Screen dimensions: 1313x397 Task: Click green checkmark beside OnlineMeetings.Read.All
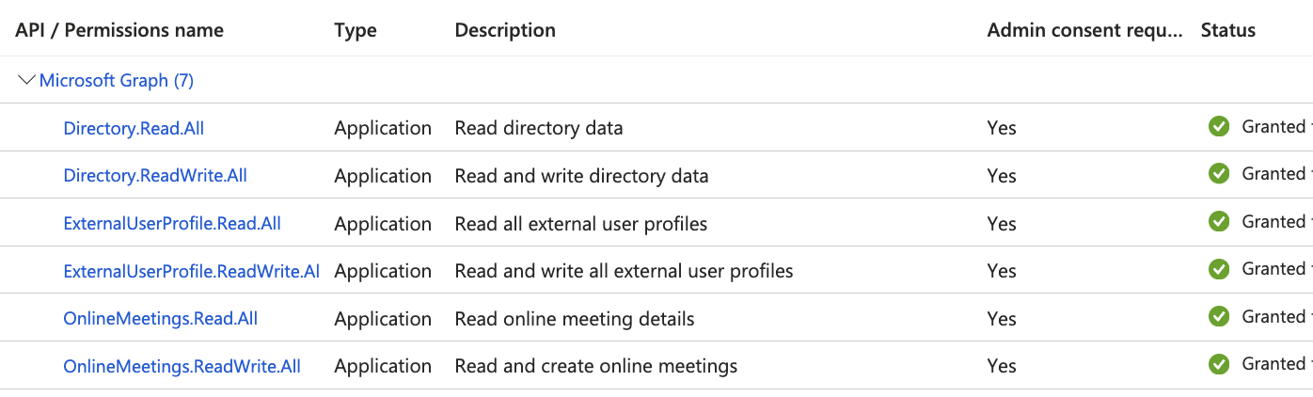(1219, 317)
